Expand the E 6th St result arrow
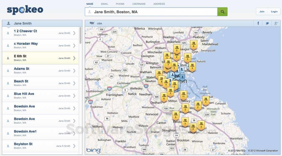Image resolution: width=282 pixels, height=156 pixels. pos(74,58)
